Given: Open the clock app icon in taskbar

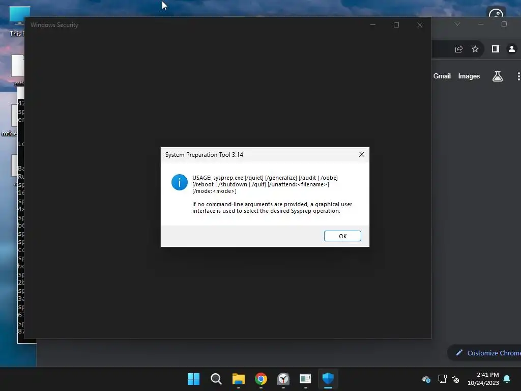Looking at the screenshot, I should [x=283, y=379].
